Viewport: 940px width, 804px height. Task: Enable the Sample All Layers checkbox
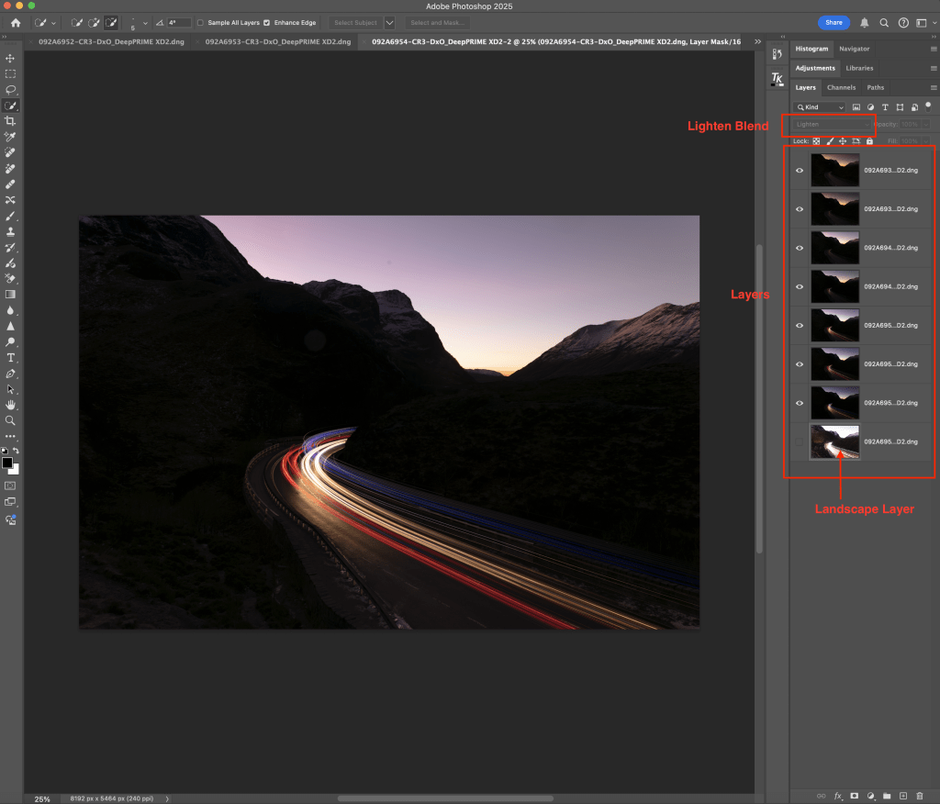pos(201,22)
